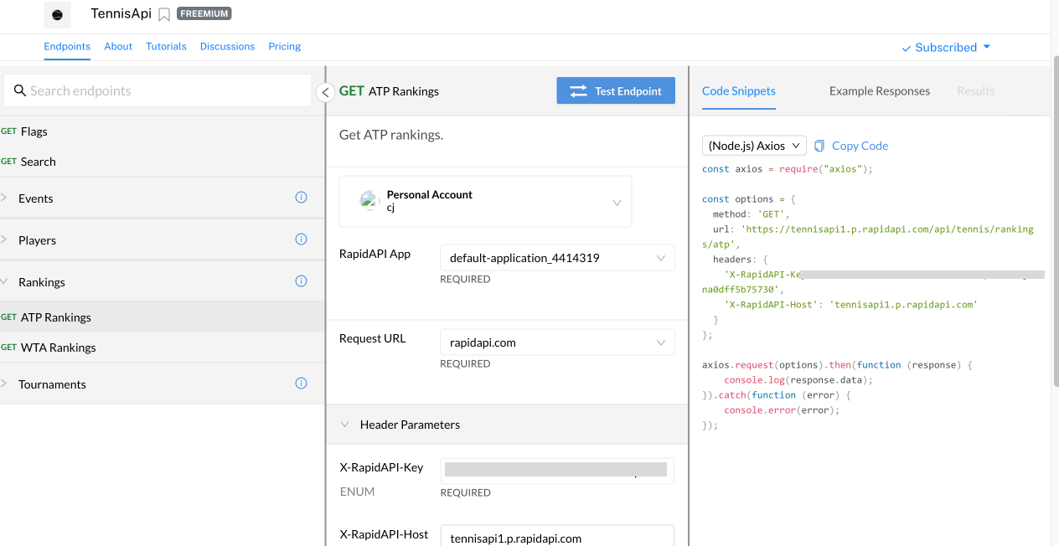This screenshot has height=546, width=1059.
Task: Switch to the Example Responses tab
Action: 879,91
